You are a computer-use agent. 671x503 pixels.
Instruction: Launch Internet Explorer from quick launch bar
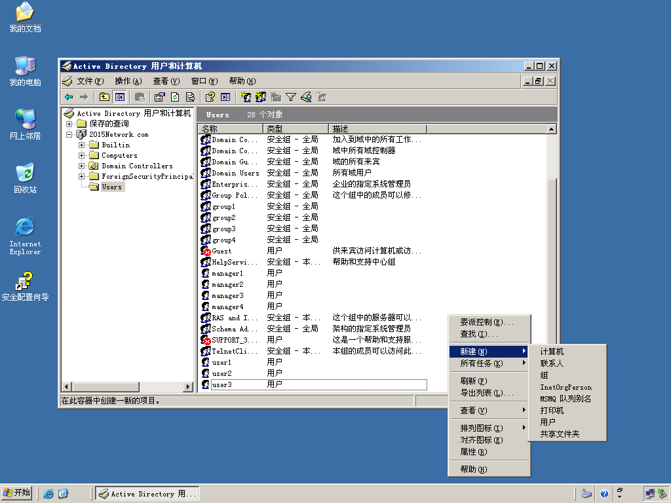point(48,494)
